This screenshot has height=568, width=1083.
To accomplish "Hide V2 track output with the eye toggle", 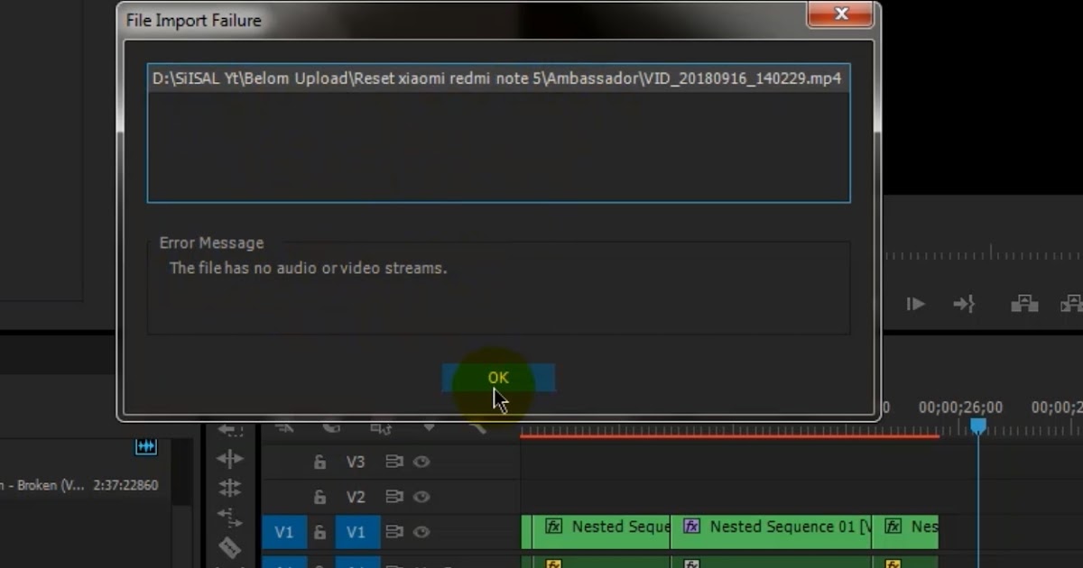I will (423, 496).
